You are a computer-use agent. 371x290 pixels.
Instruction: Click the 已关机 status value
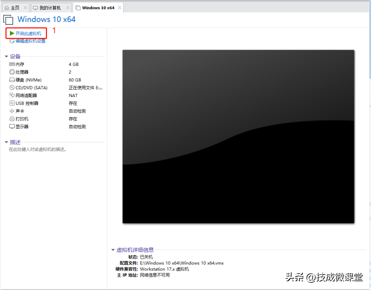click(x=146, y=257)
